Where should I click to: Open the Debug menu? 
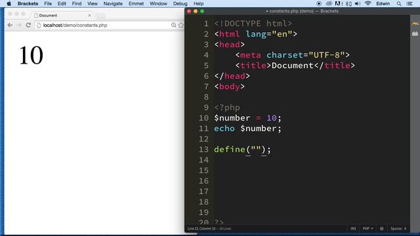pyautogui.click(x=180, y=4)
